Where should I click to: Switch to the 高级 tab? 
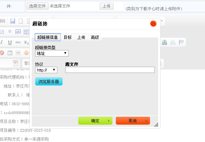(95, 37)
